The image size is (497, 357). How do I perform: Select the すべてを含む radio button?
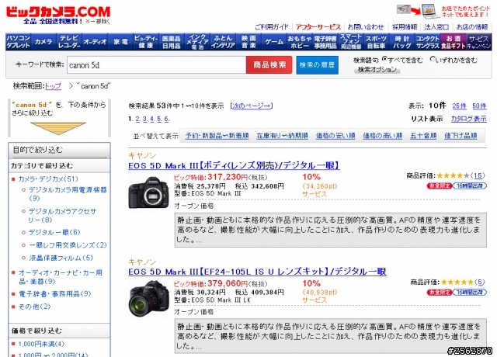pyautogui.click(x=384, y=59)
